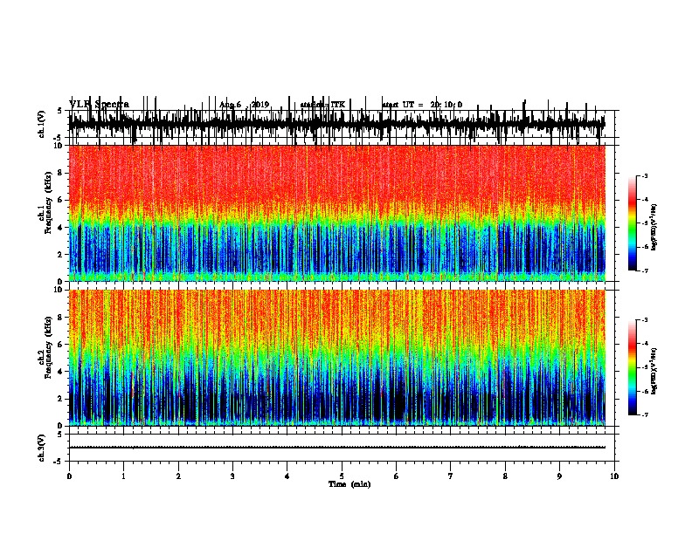Select the "ch.3(V)" axis label
The width and height of the screenshot is (692, 534).
42,448
